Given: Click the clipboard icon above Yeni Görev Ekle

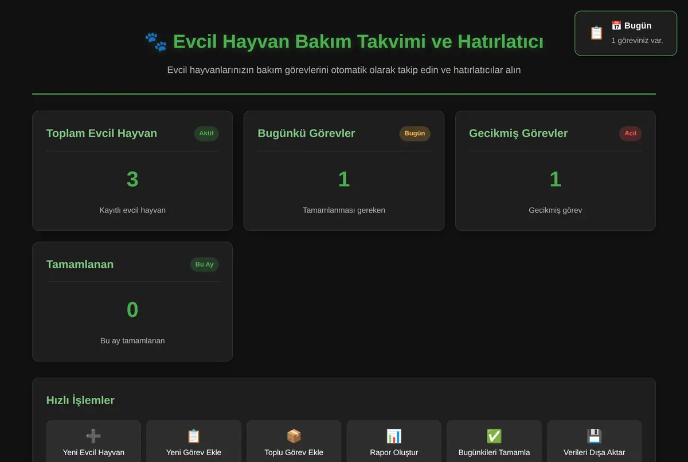Looking at the screenshot, I should 194,436.
